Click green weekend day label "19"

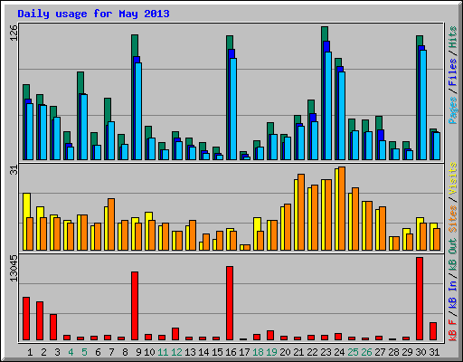click(271, 352)
